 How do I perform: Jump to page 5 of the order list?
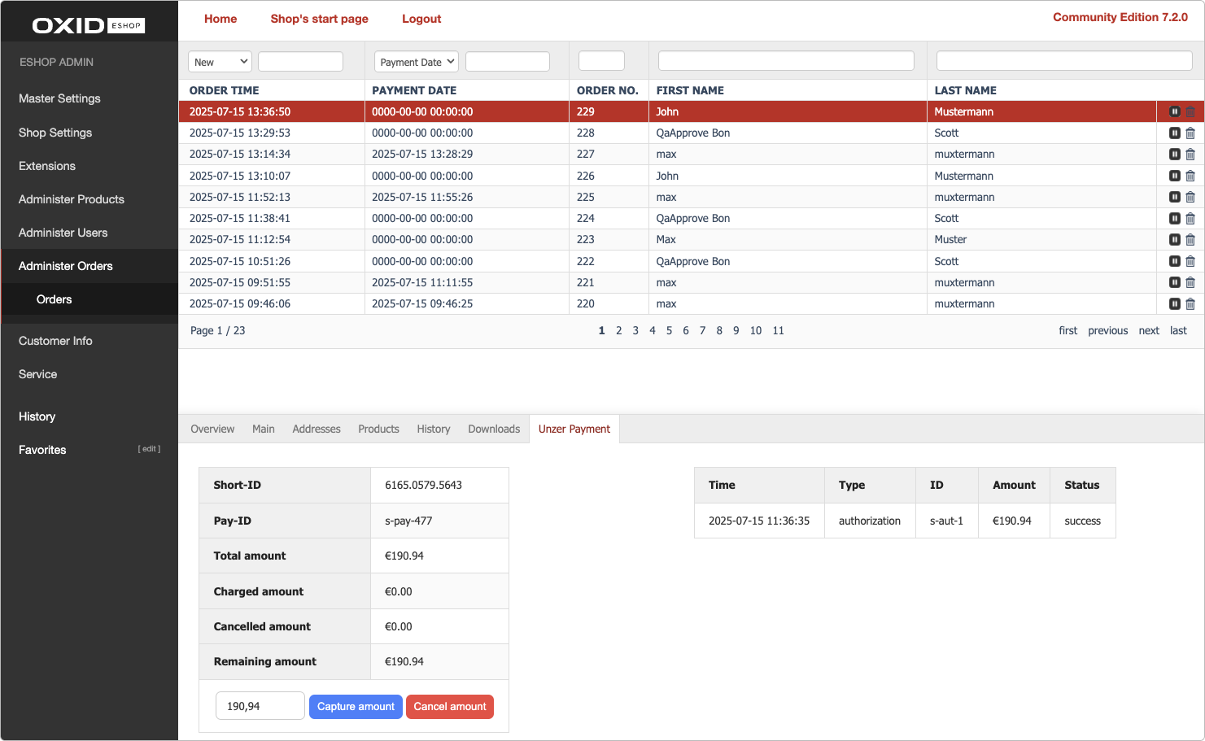tap(669, 330)
